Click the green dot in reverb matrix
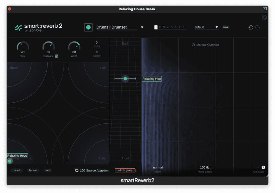The image size is (275, 193). [10, 161]
